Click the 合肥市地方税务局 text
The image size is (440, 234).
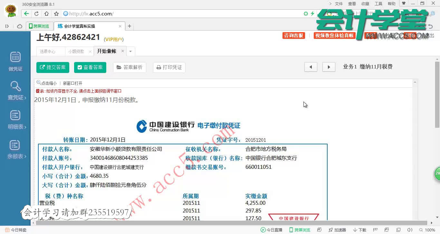click(266, 149)
